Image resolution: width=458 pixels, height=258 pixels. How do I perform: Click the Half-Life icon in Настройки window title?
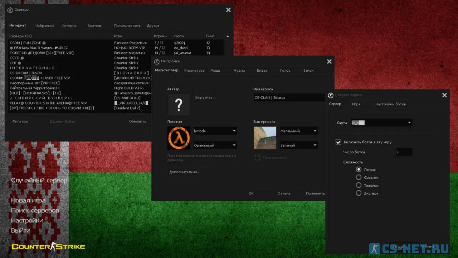click(157, 61)
